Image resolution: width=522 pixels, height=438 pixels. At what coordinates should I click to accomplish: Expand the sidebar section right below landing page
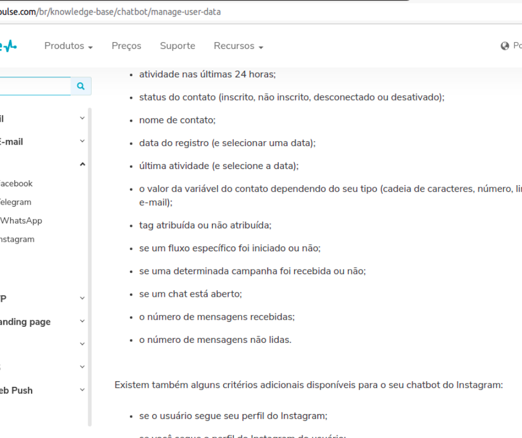82,344
